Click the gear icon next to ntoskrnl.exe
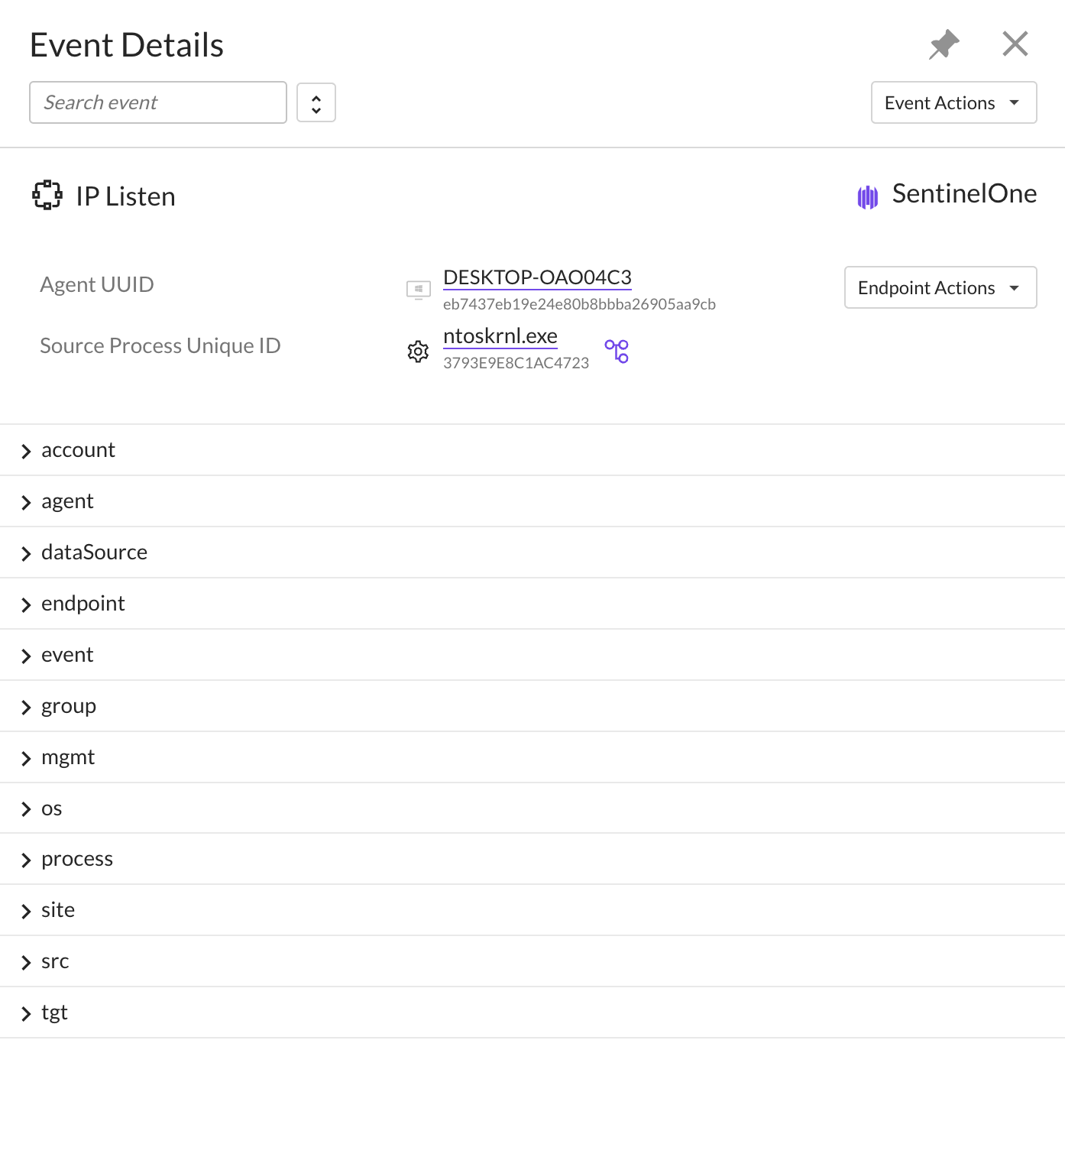Image resolution: width=1065 pixels, height=1160 pixels. click(x=418, y=352)
